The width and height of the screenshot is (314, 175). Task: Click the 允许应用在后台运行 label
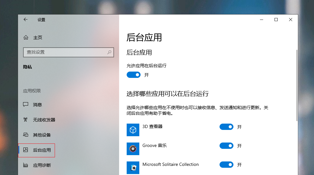[x=146, y=66]
